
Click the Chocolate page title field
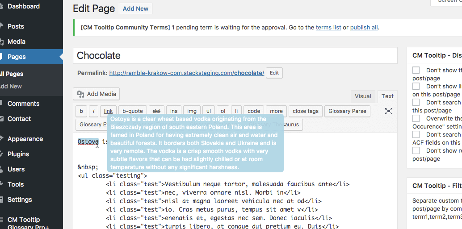[x=235, y=55]
